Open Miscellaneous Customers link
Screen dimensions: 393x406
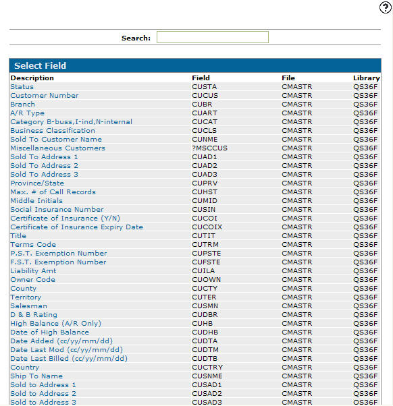[x=58, y=148]
